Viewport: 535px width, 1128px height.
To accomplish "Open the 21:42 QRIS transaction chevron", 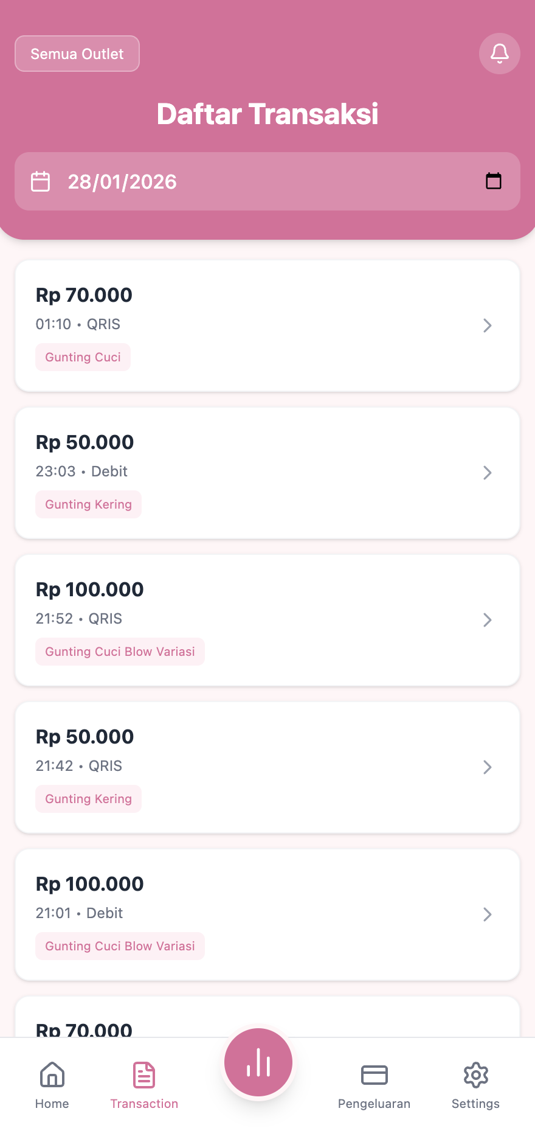I will click(487, 767).
